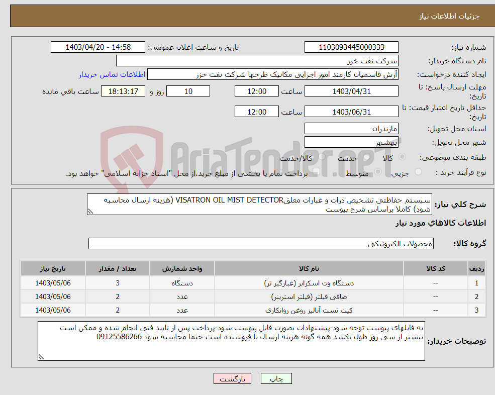The height and width of the screenshot is (395, 495).
Task: Click the request creator field آرش قاسمیان
Action: click(273, 74)
